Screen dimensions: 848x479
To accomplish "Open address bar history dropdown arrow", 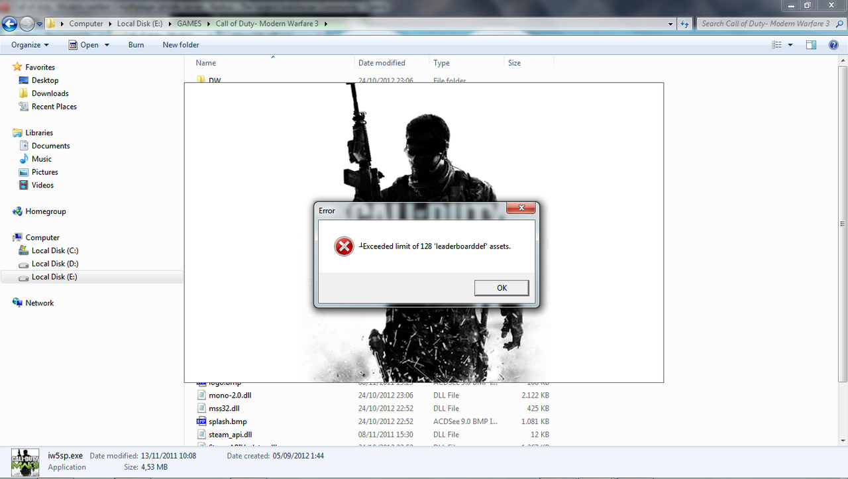I will click(670, 24).
